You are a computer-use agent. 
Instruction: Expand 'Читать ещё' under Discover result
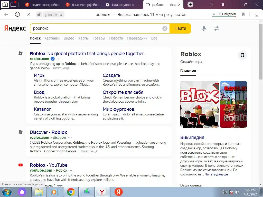pyautogui.click(x=88, y=151)
